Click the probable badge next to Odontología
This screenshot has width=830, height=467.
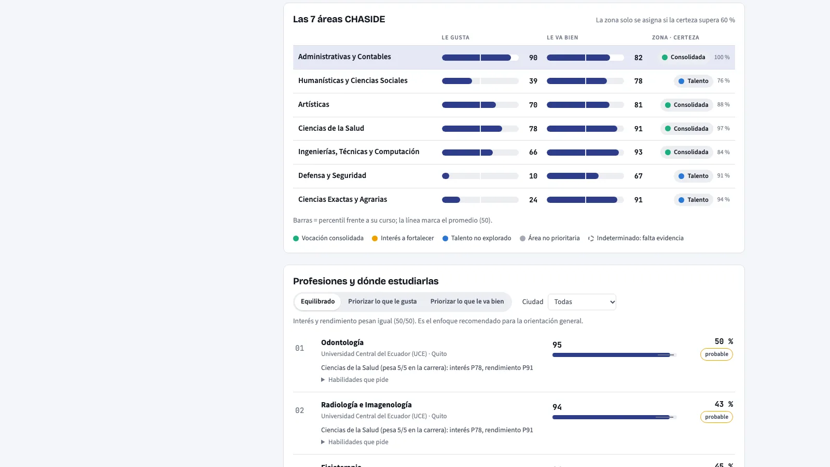pyautogui.click(x=716, y=354)
